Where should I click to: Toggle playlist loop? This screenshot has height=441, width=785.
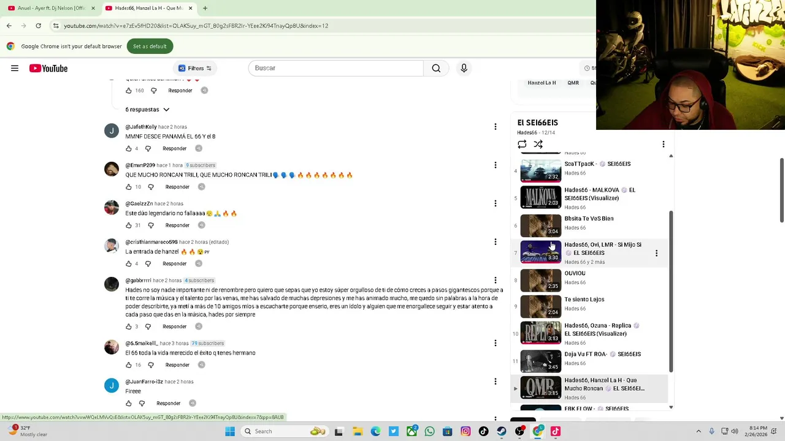coord(522,145)
